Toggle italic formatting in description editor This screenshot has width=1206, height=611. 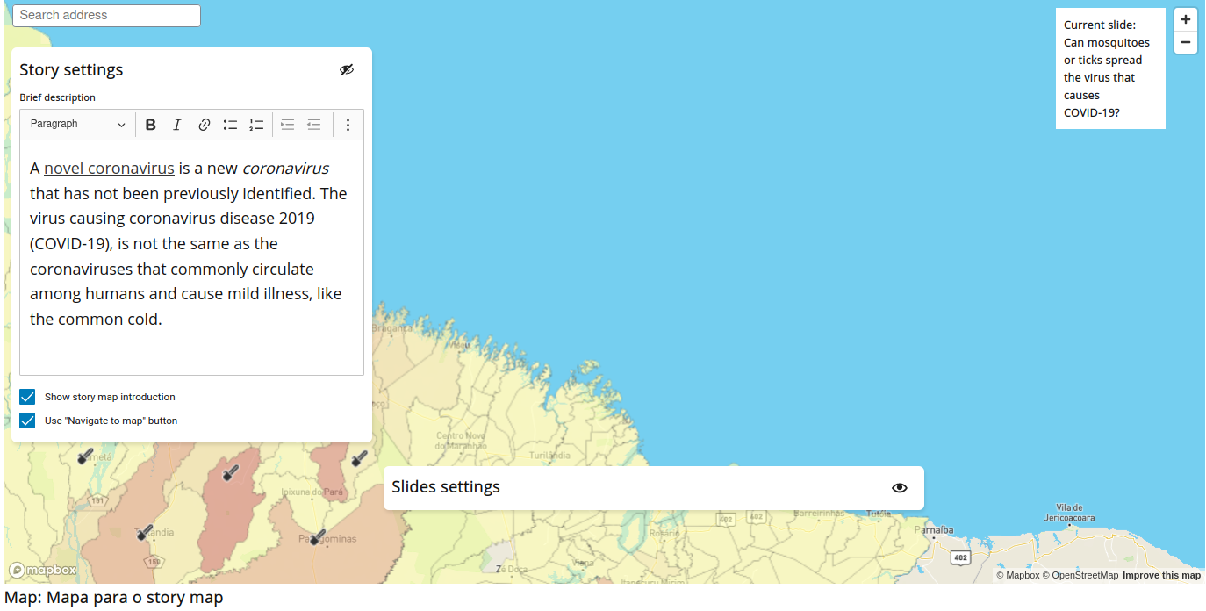177,125
